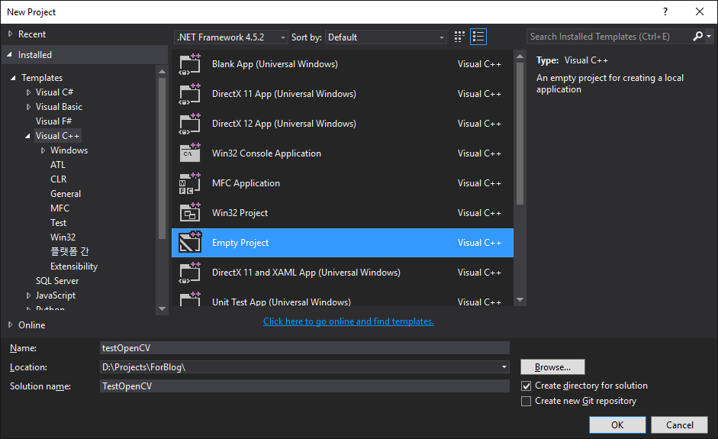Select the Blank App (Universal Windows) text

[275, 64]
